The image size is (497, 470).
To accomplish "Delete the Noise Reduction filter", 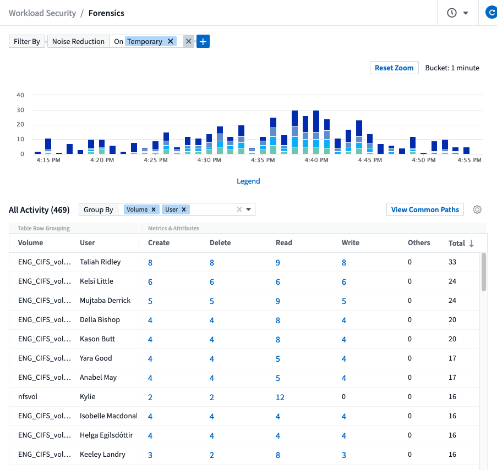I will coord(189,41).
